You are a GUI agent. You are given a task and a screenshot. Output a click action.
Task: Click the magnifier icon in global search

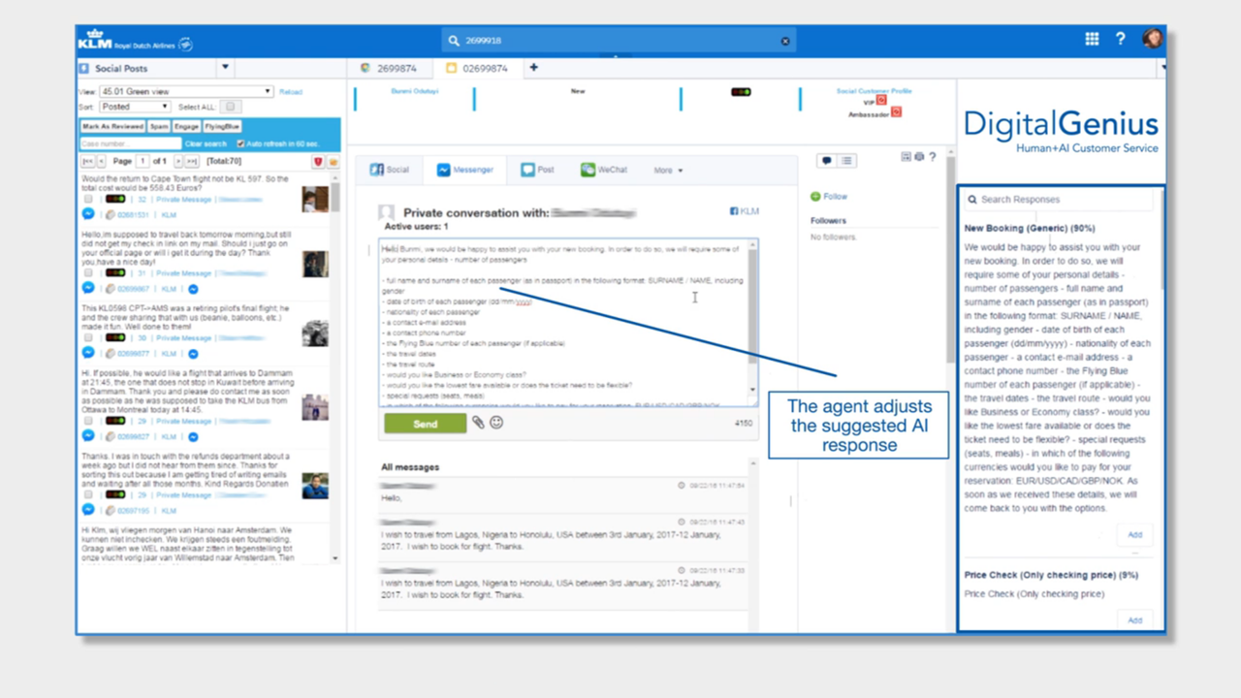[x=453, y=41]
